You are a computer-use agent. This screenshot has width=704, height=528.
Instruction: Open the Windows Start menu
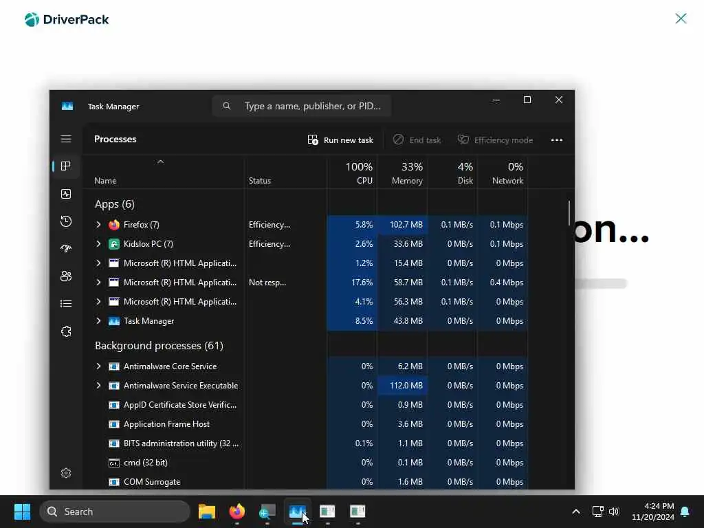point(22,511)
